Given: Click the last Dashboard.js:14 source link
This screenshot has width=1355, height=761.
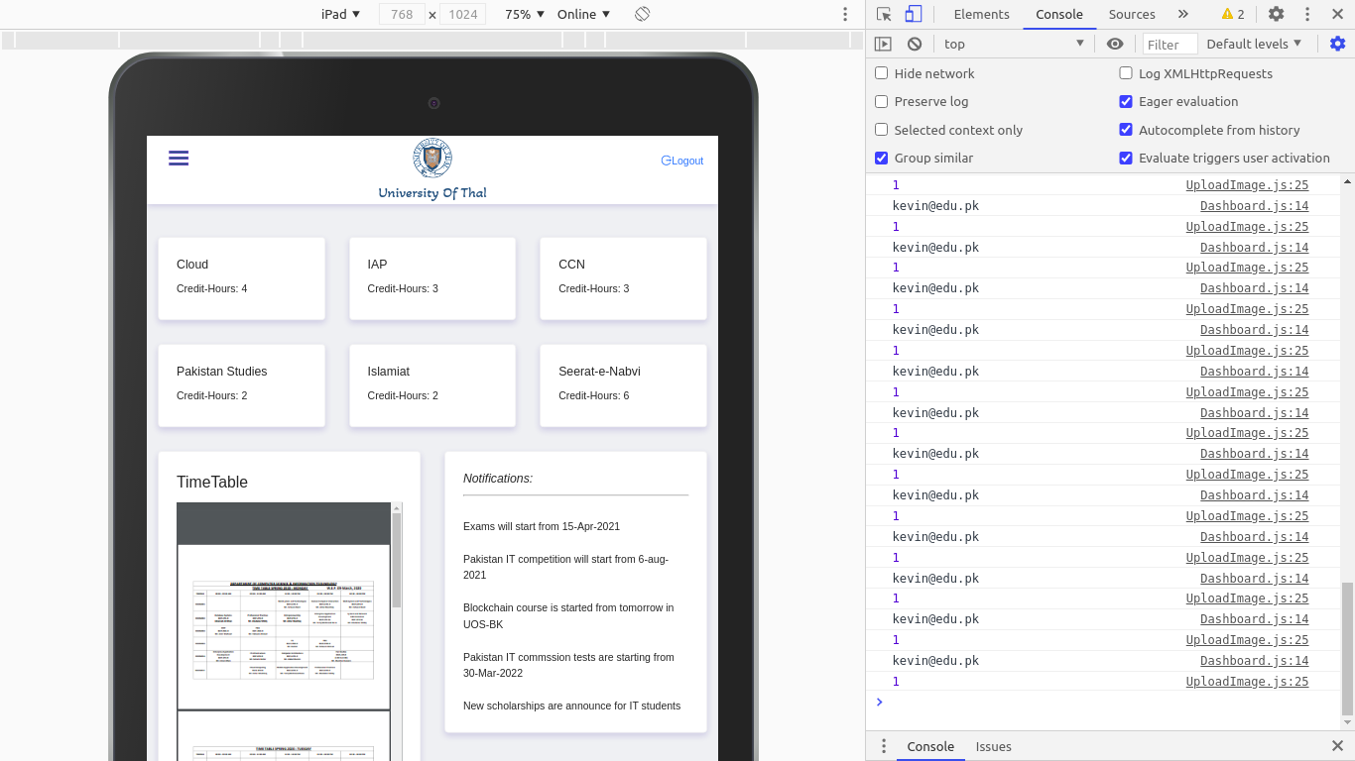Looking at the screenshot, I should (x=1254, y=660).
